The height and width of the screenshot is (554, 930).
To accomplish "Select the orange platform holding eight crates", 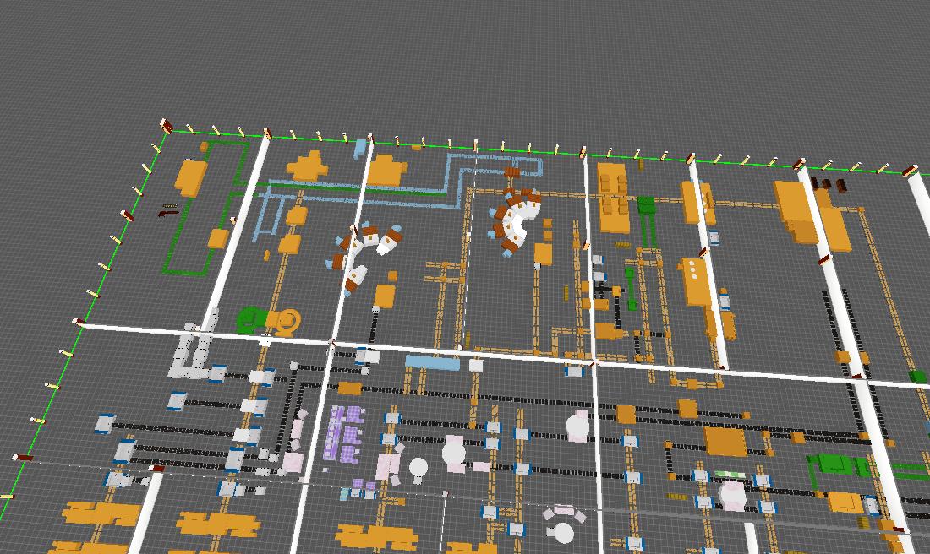I will 615,198.
